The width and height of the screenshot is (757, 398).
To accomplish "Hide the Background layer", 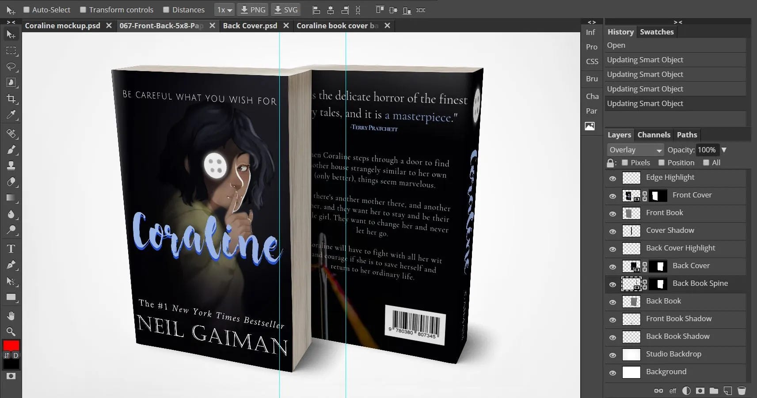I will coord(612,373).
